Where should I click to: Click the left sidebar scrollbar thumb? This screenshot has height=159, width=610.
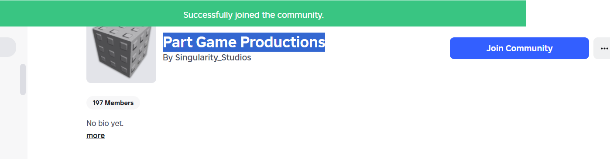coord(23,79)
